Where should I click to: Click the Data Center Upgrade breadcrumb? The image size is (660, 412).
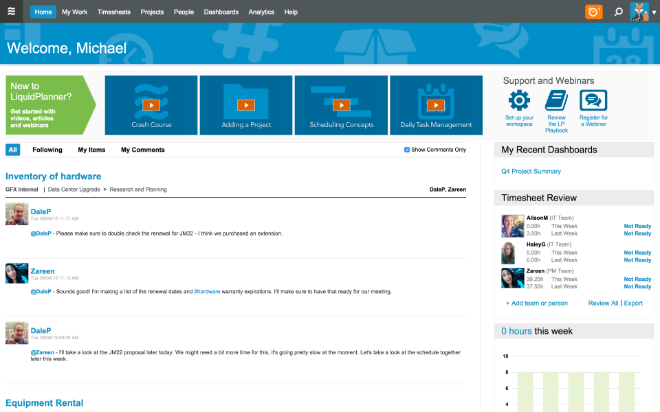(x=74, y=190)
